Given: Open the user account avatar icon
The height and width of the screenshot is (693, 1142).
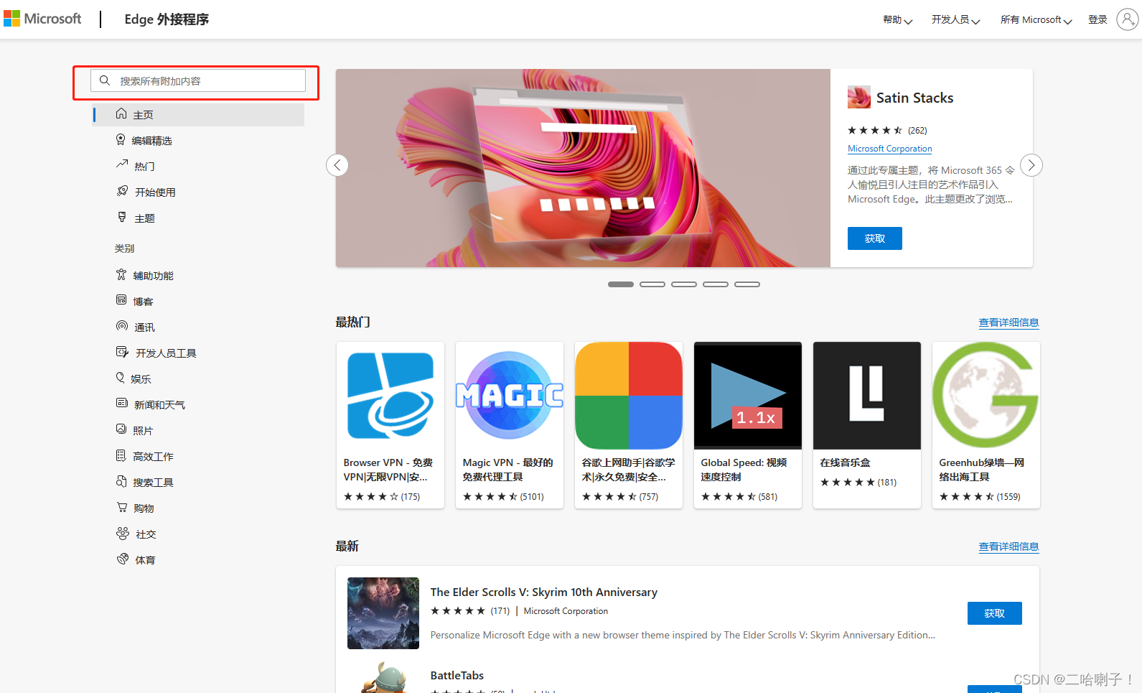Looking at the screenshot, I should tap(1127, 19).
